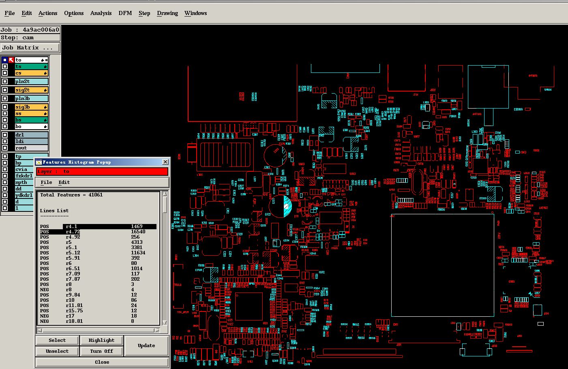This screenshot has height=369, width=568.
Task: Select the NEG 'r8' row with count 4
Action: tap(98, 290)
